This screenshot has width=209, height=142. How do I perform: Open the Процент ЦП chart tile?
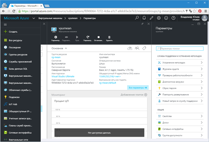pos(99,118)
